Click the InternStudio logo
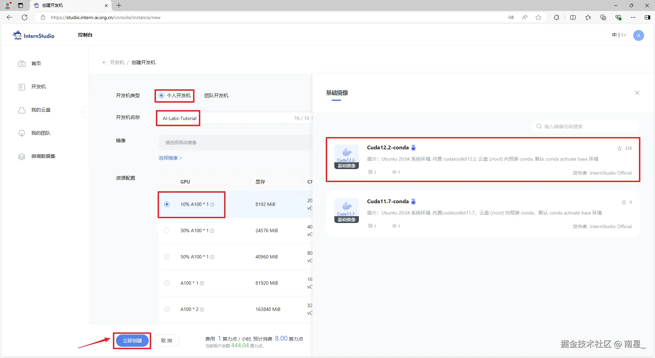Screen dimensions: 655x358 [33, 35]
